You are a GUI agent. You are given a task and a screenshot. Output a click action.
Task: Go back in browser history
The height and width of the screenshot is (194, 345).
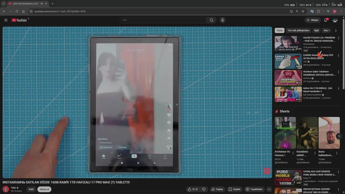[4, 11]
